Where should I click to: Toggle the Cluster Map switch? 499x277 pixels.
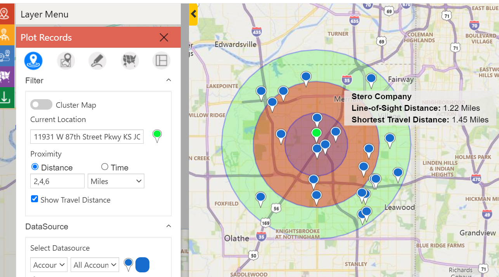pos(41,105)
